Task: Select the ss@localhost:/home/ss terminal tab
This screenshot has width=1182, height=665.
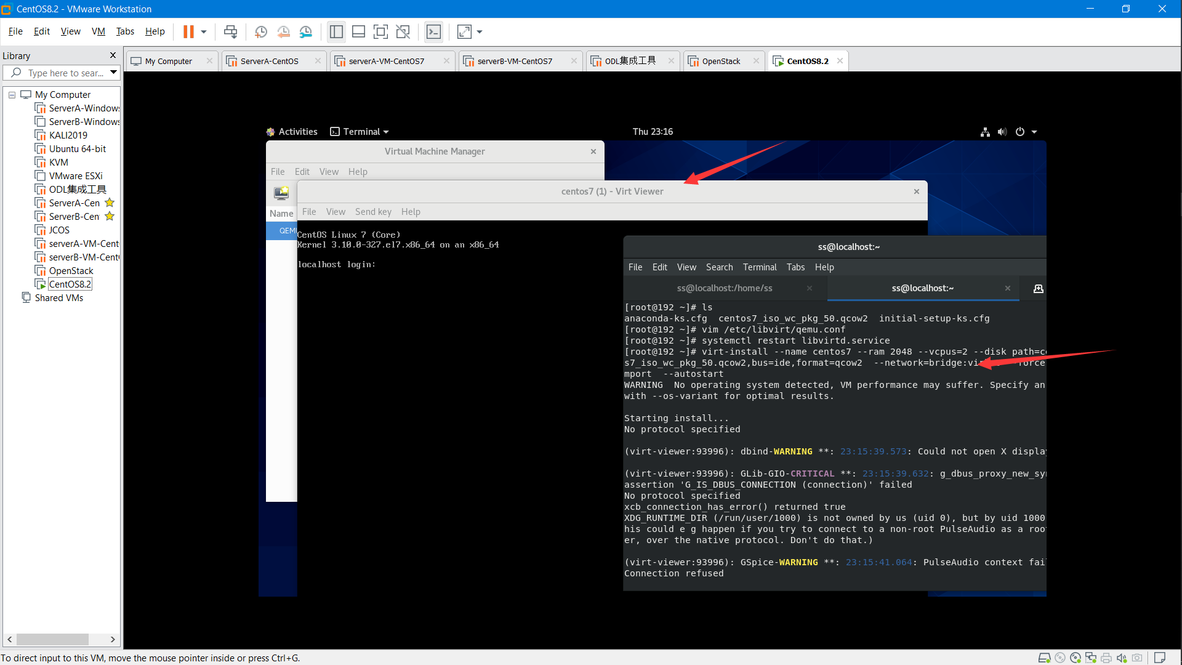Action: point(724,288)
